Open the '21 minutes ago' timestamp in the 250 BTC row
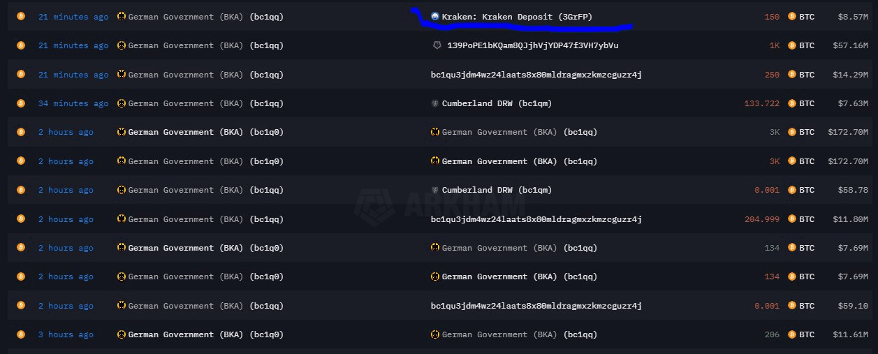 pos(73,74)
